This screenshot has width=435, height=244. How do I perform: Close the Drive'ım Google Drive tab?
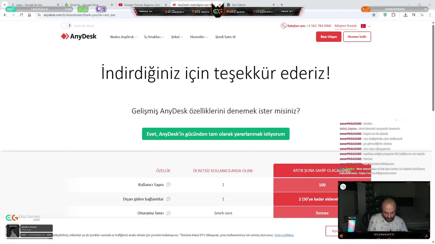[x=112, y=5]
